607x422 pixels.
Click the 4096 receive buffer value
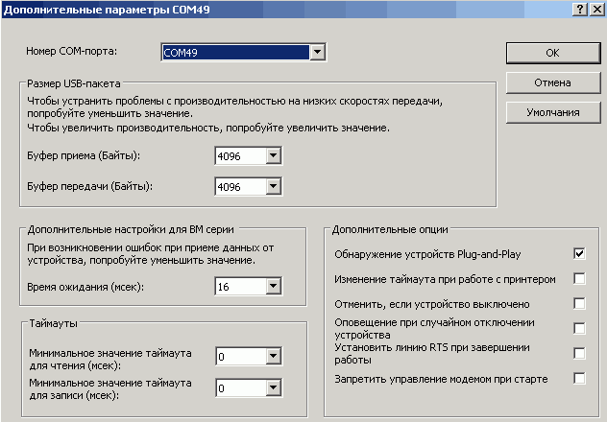[x=238, y=155]
